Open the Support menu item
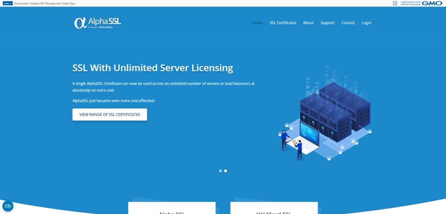The height and width of the screenshot is (214, 446). (x=328, y=23)
